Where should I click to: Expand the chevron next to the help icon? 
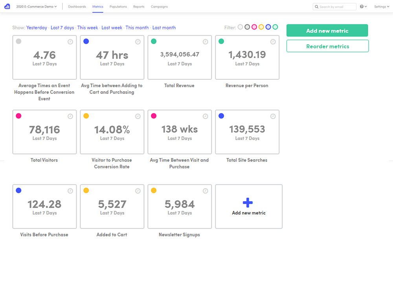[366, 7]
